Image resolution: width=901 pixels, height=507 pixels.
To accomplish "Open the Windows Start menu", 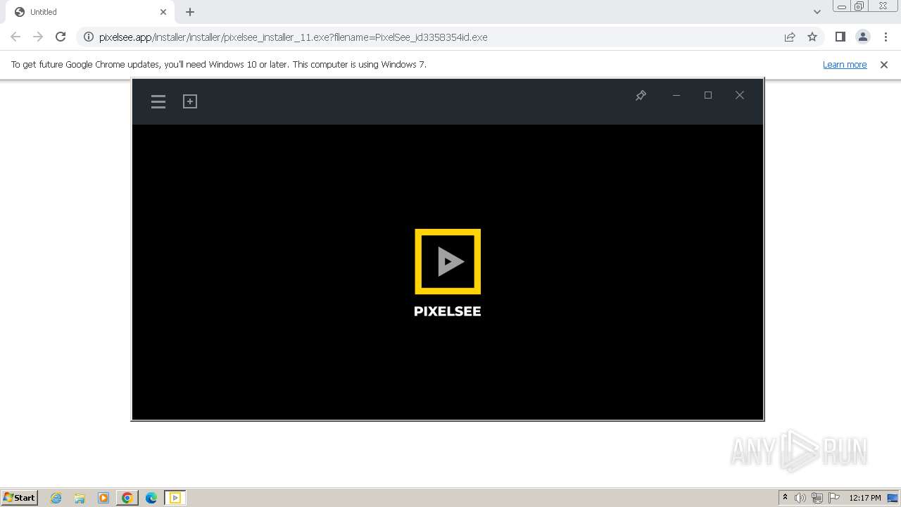I will tap(19, 497).
